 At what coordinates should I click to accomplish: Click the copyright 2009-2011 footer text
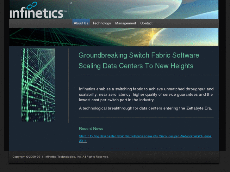[60, 157]
